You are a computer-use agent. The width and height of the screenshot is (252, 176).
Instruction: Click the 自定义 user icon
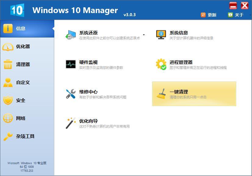pos(8,83)
